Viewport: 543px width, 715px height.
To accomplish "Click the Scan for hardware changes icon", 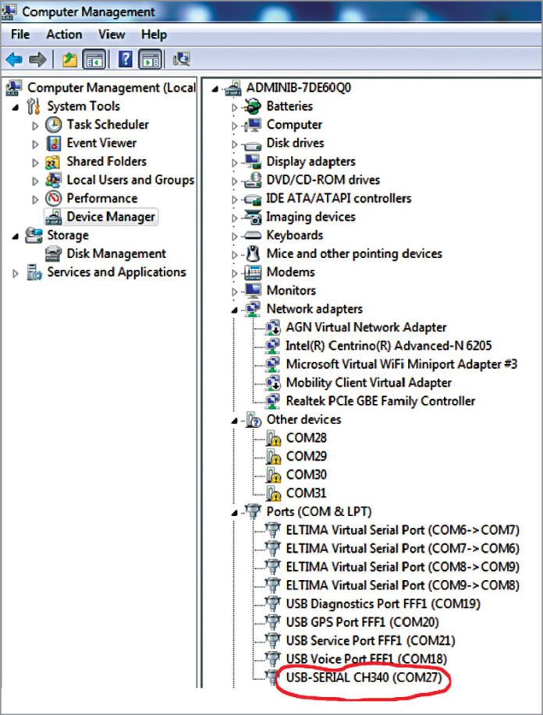I will (x=182, y=59).
